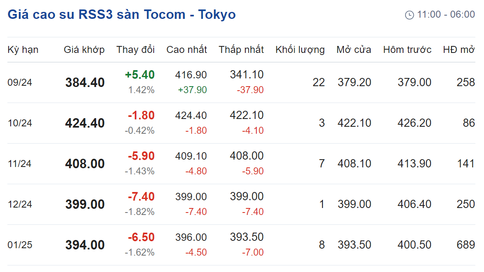Image resolution: width=484 pixels, height=272 pixels.
Task: Select the +5.40 change value
Action: 140,75
